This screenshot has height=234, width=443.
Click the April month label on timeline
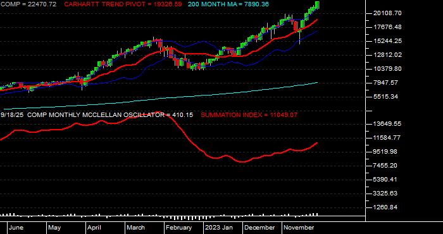coord(94,228)
